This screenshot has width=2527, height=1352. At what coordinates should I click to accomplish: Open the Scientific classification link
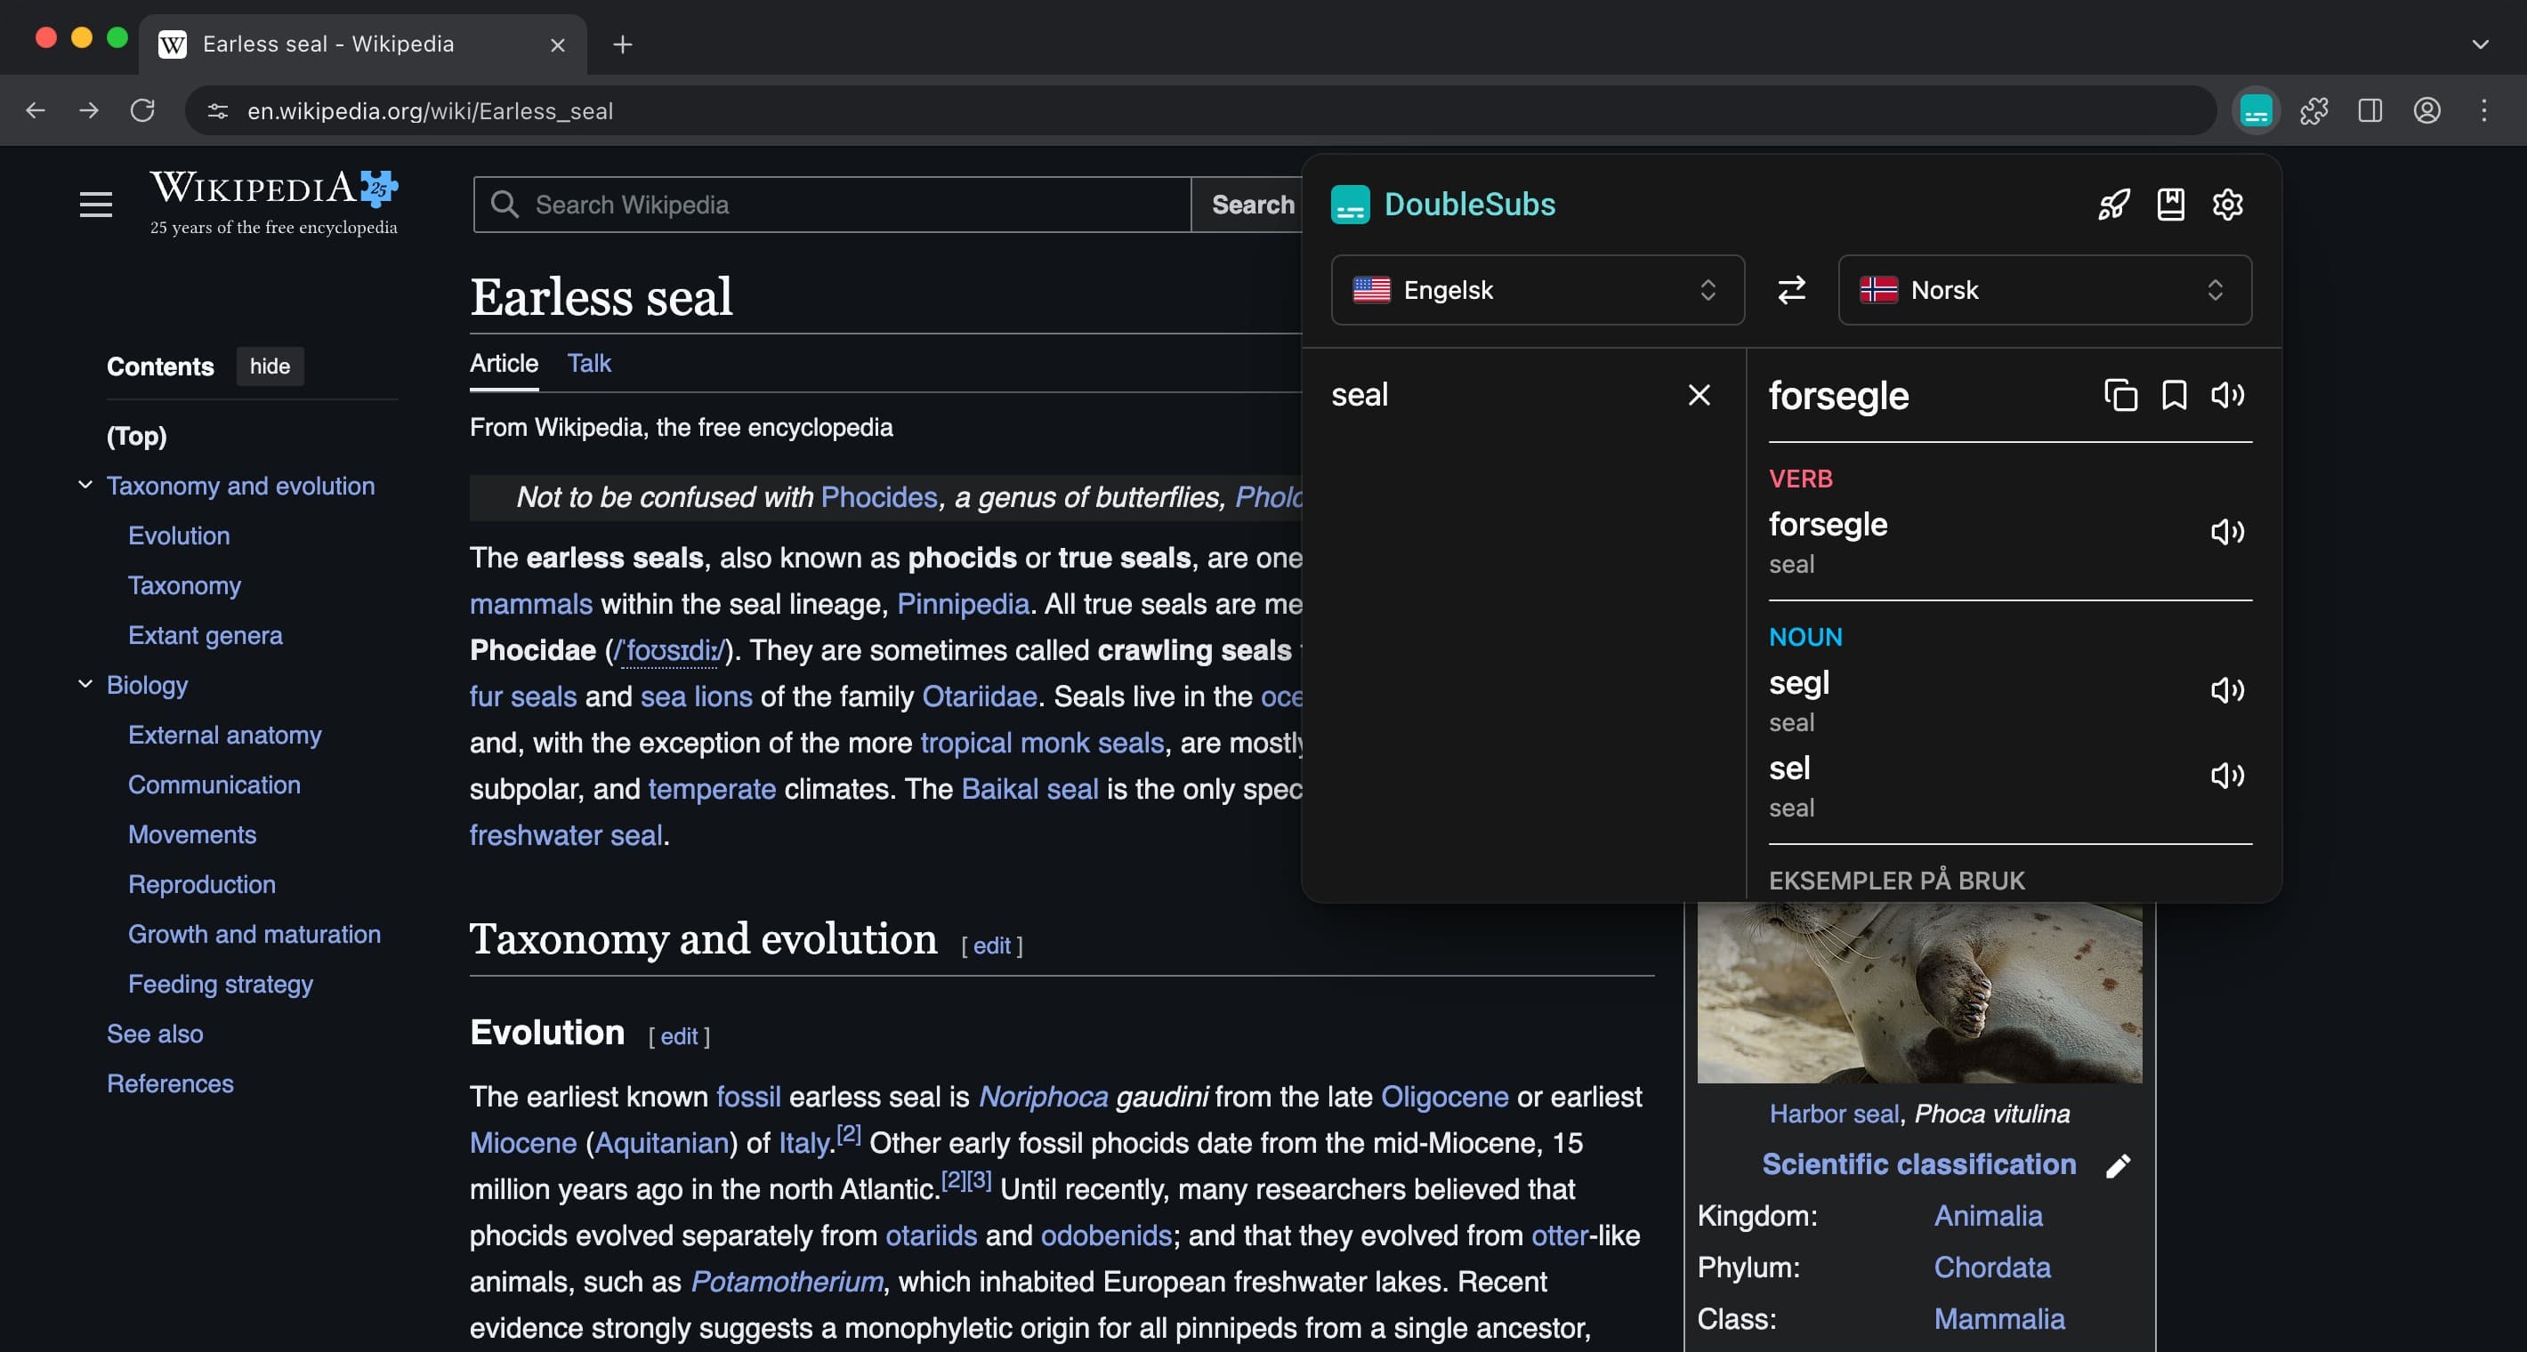[1918, 1163]
